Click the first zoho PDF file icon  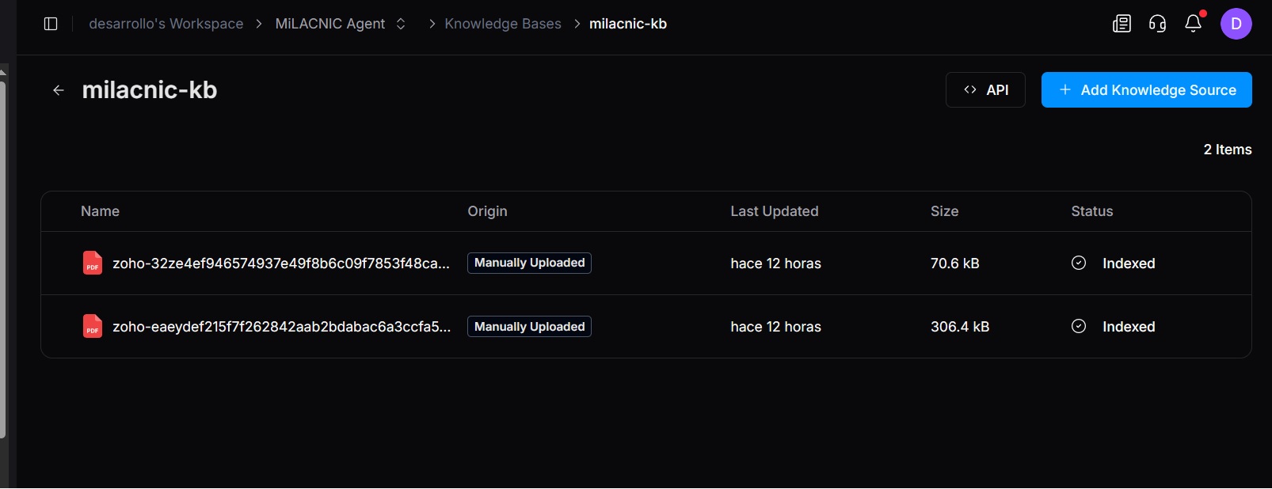point(93,263)
